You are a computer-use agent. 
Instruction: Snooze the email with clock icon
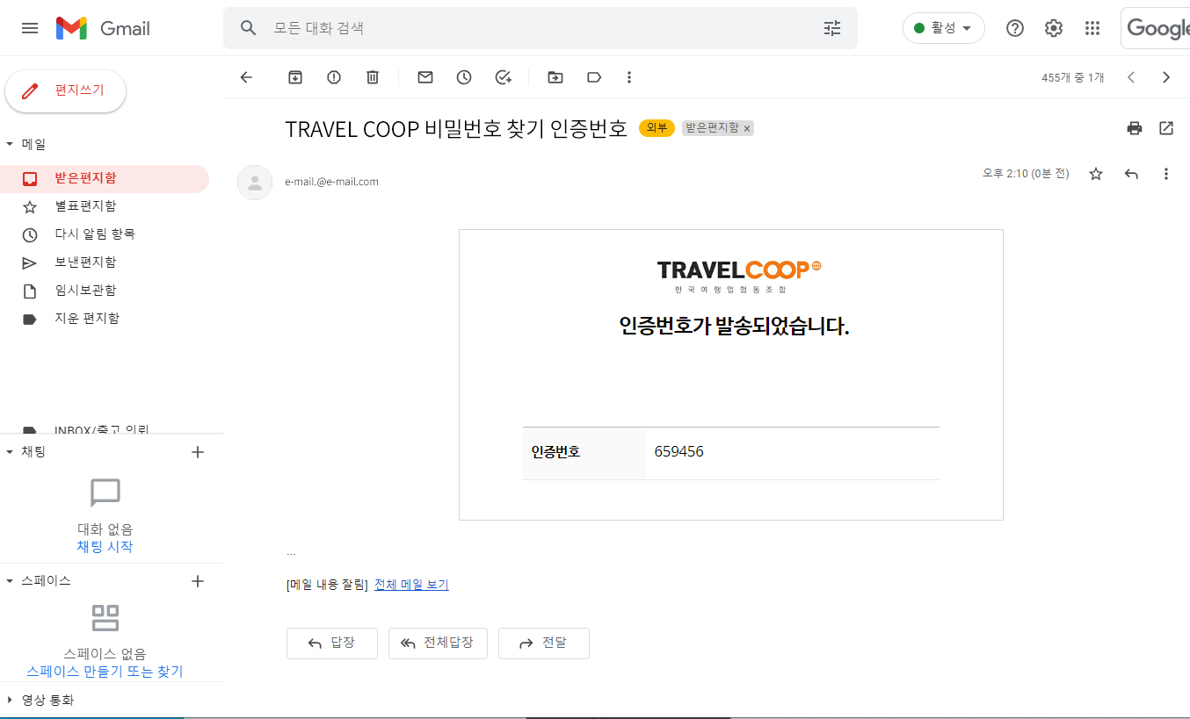coord(464,77)
